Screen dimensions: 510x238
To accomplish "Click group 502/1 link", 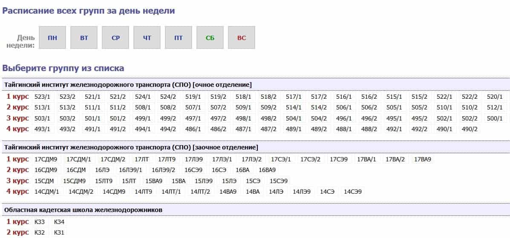I will pos(445,118).
